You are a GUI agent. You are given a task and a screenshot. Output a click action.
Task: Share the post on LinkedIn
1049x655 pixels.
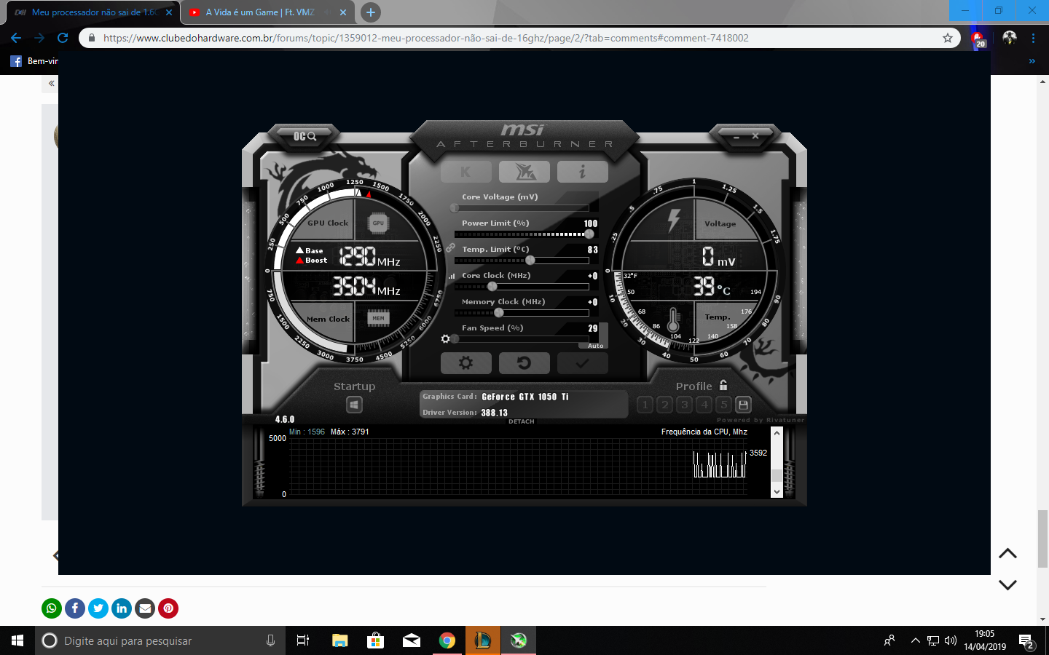[122, 608]
